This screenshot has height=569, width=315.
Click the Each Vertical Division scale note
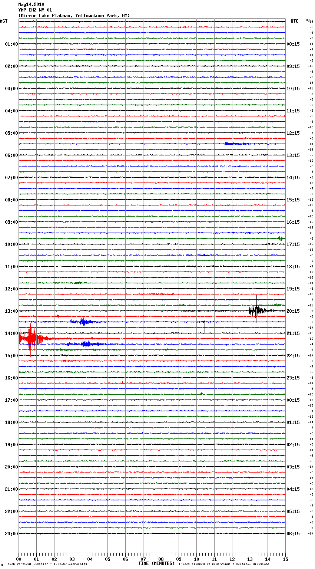coord(47,564)
